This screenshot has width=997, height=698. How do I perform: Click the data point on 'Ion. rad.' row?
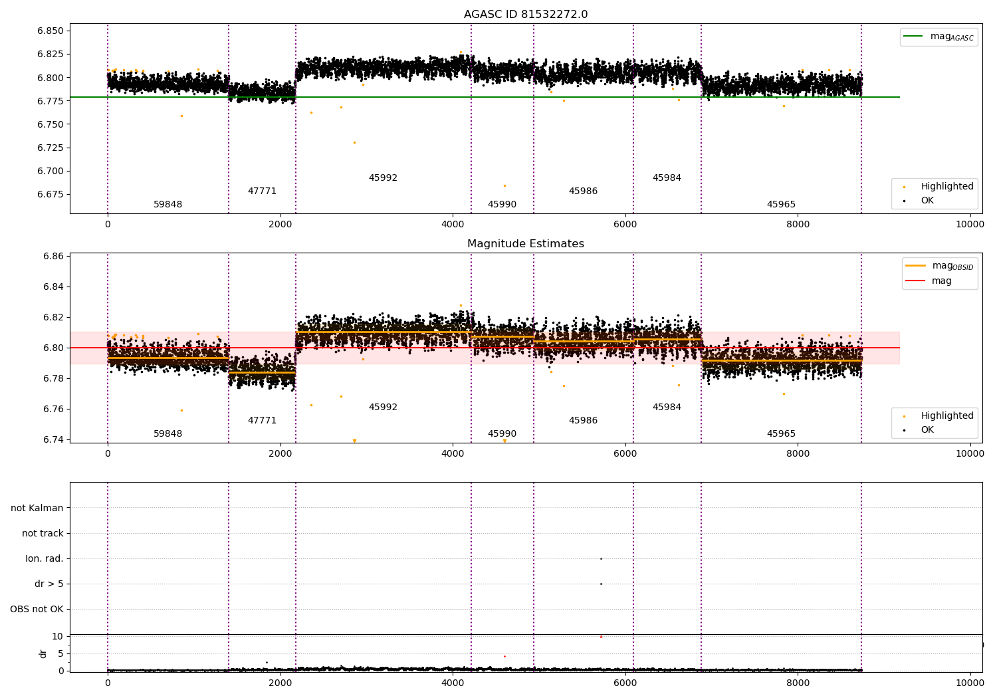tap(601, 559)
